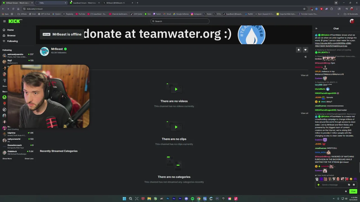Open astraealysandra channel in Following

[x=18, y=55]
